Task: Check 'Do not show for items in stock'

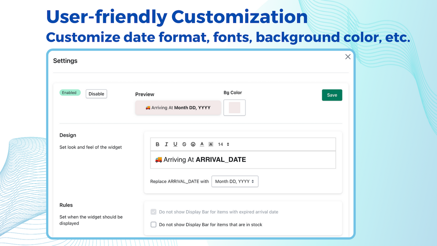Action: tap(154, 224)
